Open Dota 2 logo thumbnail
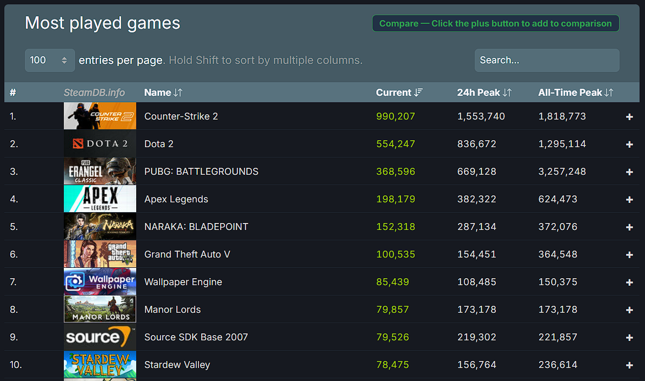The height and width of the screenshot is (381, 645). (100, 144)
